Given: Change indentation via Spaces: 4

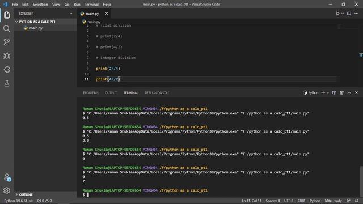Looking at the screenshot, I should 273,201.
